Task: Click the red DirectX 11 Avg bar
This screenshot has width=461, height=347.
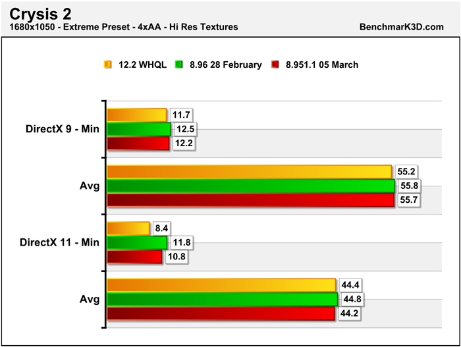Action: [221, 313]
